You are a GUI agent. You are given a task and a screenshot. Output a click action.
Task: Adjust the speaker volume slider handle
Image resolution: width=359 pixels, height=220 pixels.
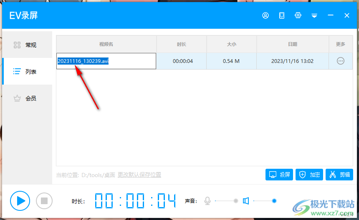[x=274, y=201]
